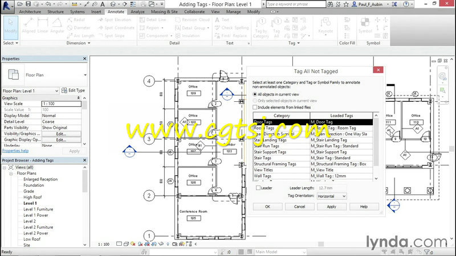Open the Properties help link
The height and width of the screenshot is (256, 456).
[15, 151]
